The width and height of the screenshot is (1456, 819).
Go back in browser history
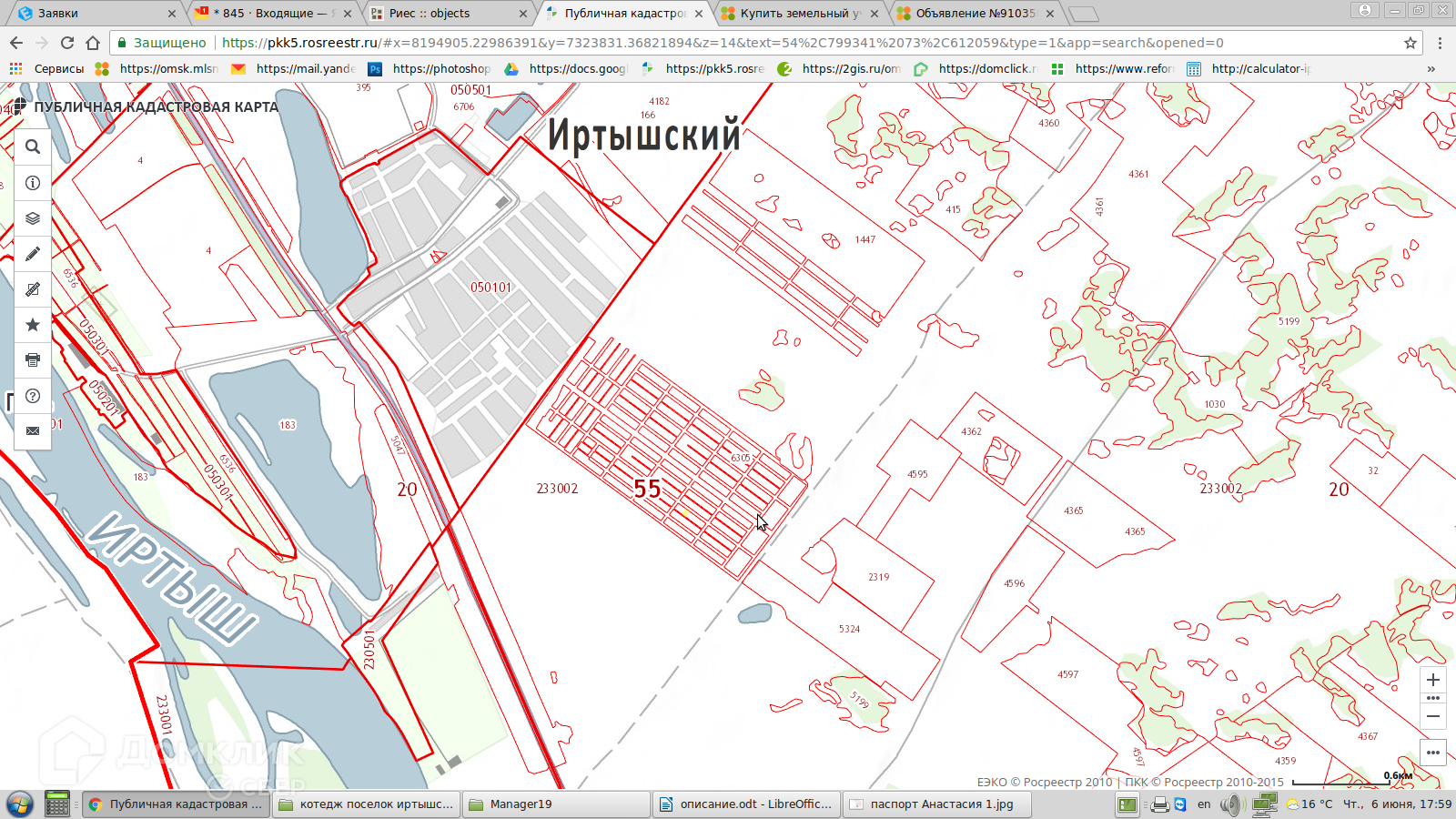point(16,43)
